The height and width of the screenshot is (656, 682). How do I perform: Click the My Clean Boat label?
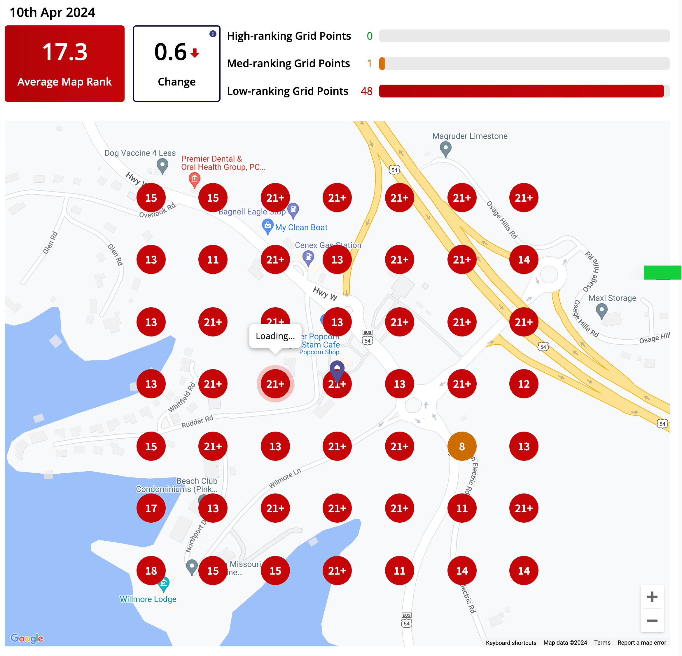click(301, 227)
